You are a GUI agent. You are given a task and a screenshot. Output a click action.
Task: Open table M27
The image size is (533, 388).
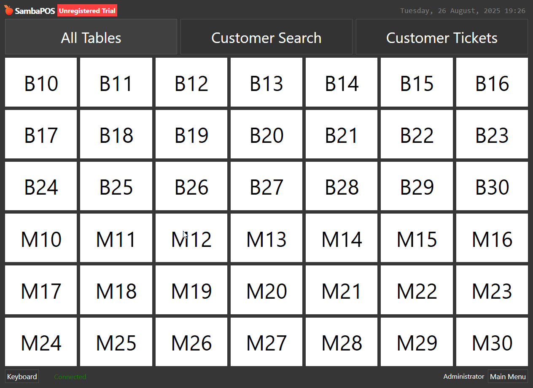(x=266, y=342)
